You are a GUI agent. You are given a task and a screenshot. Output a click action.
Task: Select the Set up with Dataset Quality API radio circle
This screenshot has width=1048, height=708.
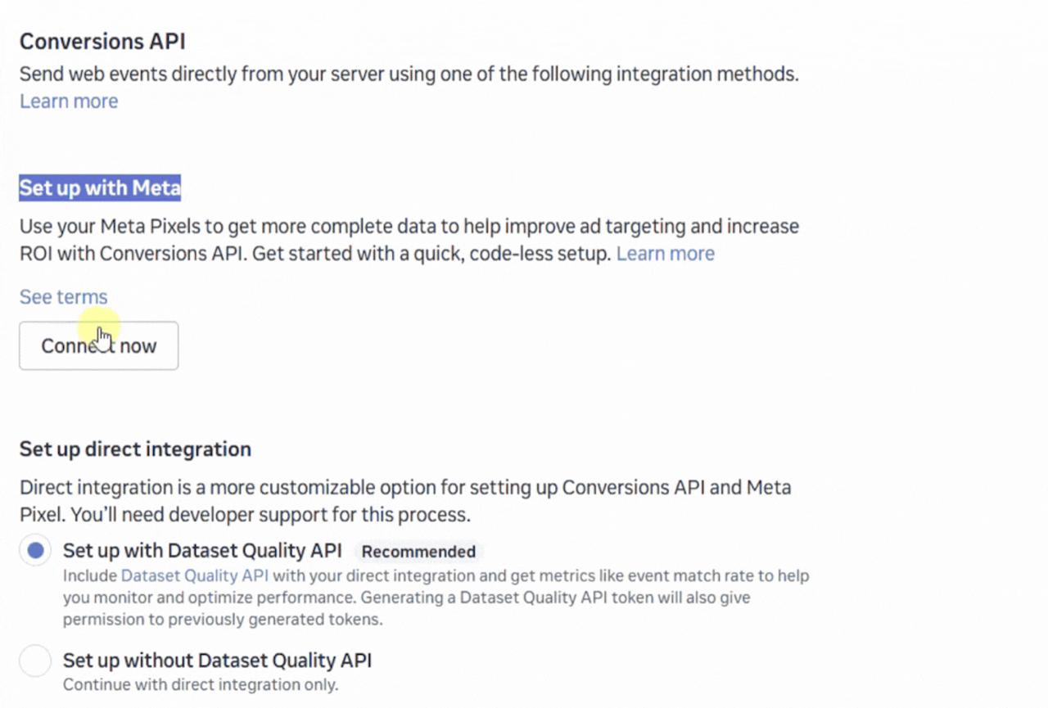pyautogui.click(x=35, y=551)
